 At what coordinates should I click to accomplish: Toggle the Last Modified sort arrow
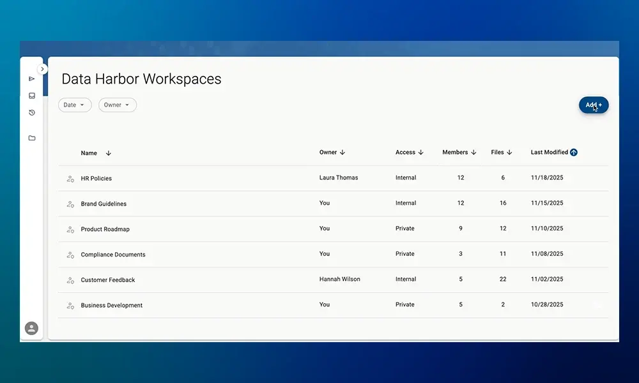(574, 152)
